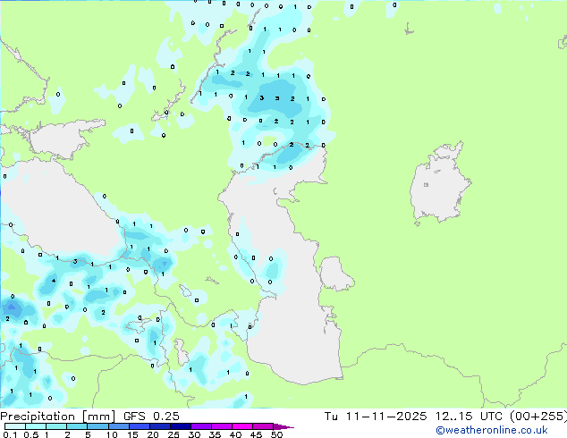Image resolution: width=567 pixels, height=438 pixels.
Task: Click the legend label 30
Action: [194, 434]
